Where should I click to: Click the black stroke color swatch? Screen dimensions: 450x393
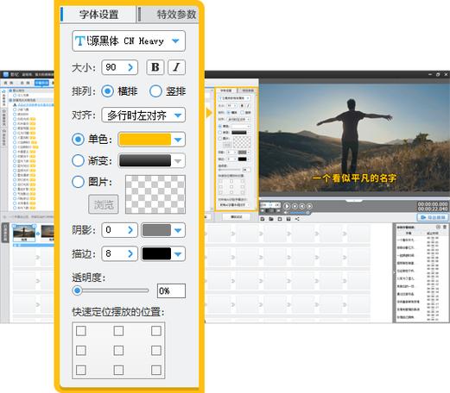pos(156,254)
